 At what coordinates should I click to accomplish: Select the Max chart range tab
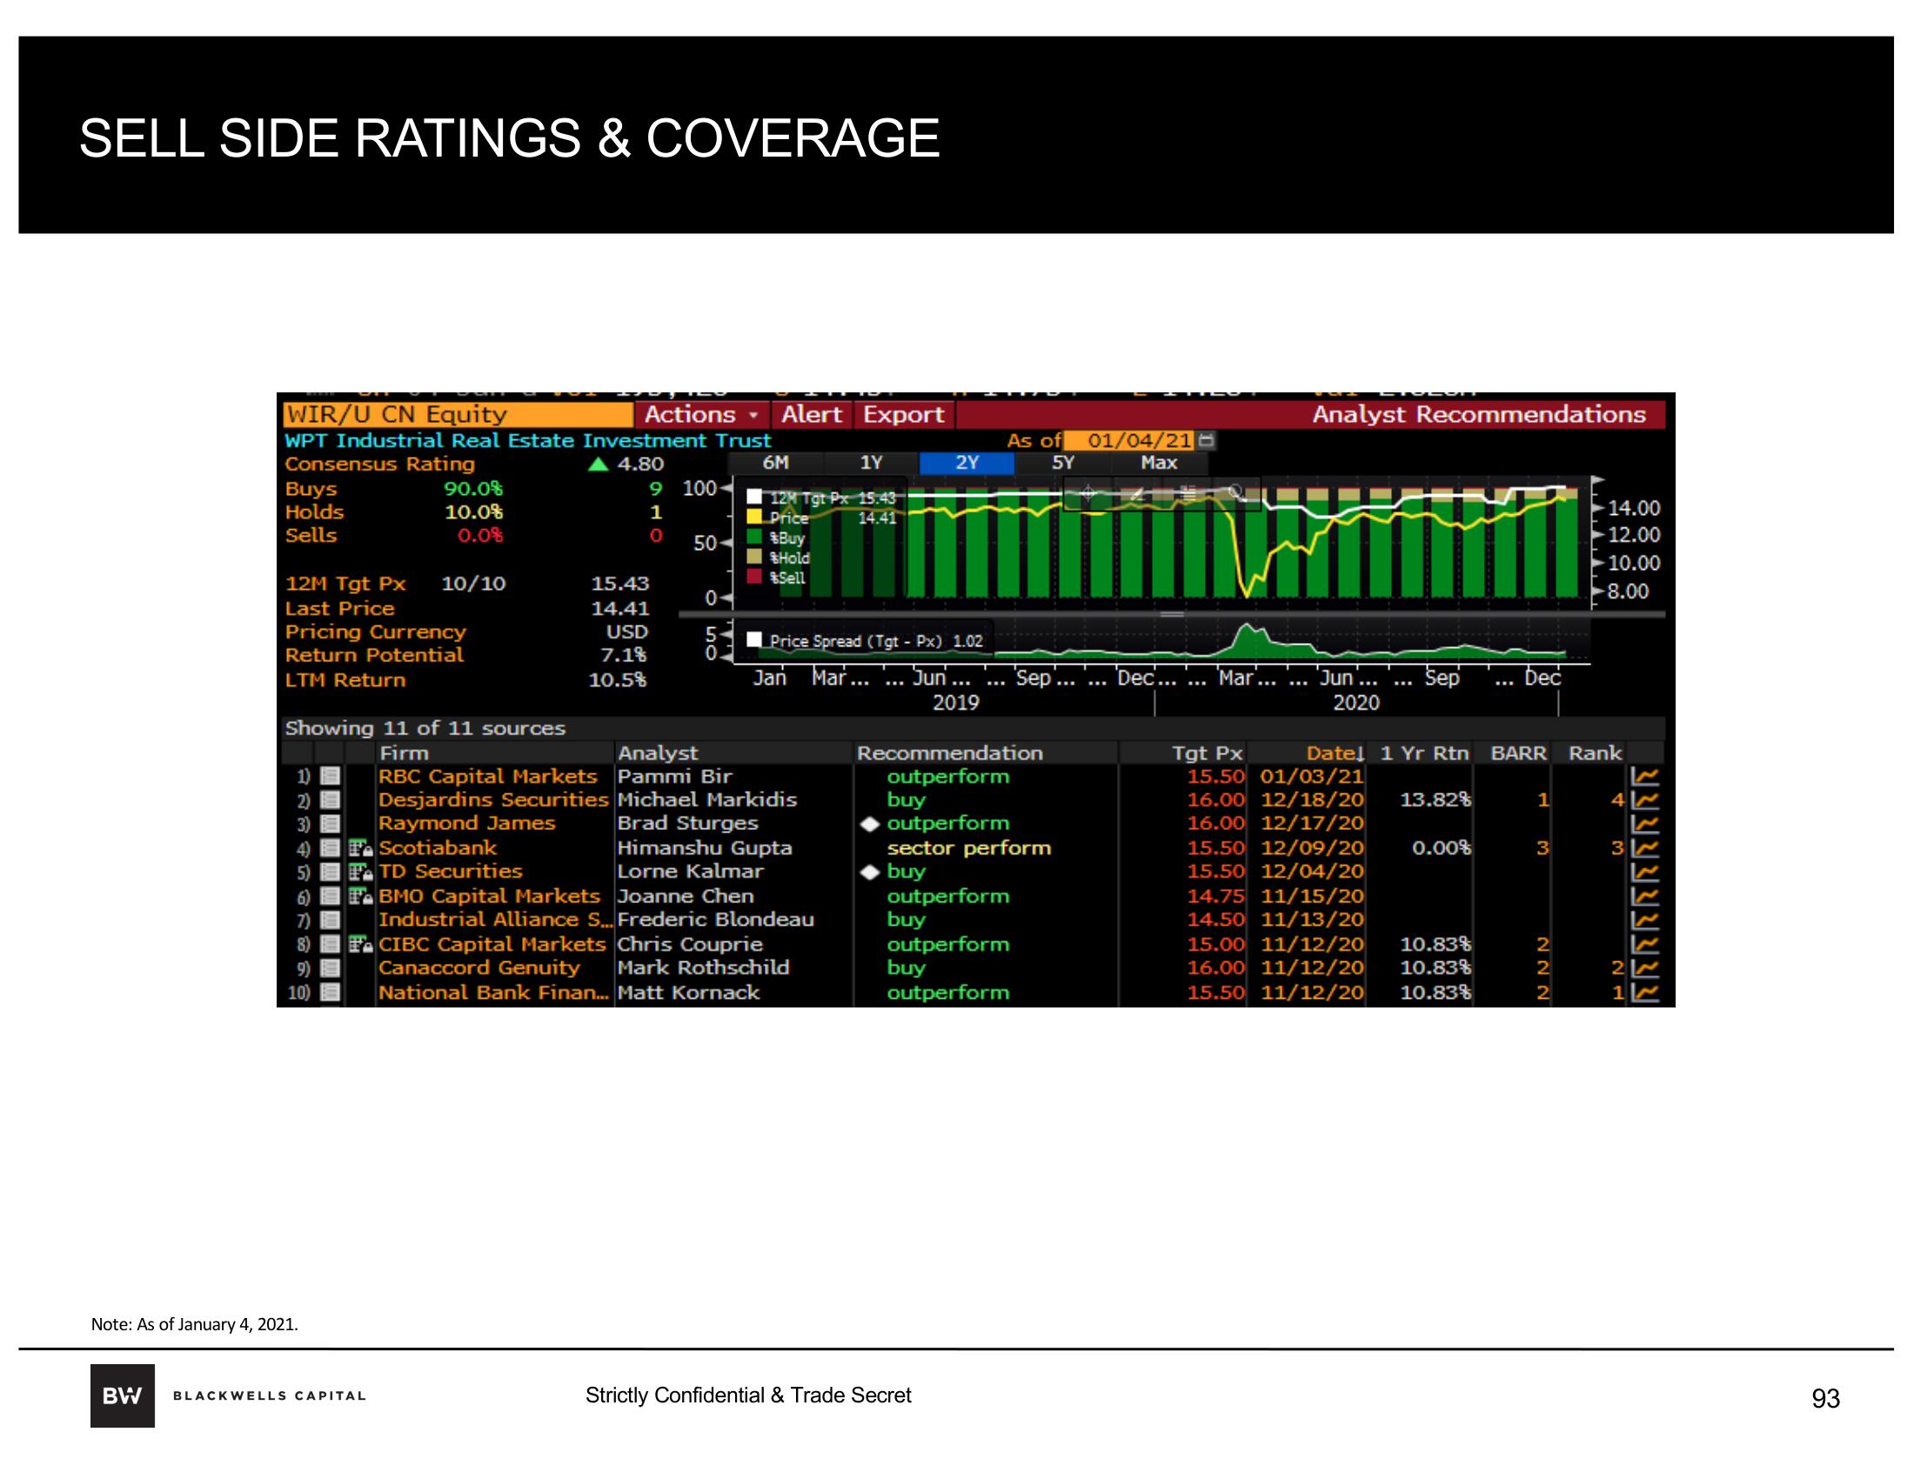[1160, 463]
